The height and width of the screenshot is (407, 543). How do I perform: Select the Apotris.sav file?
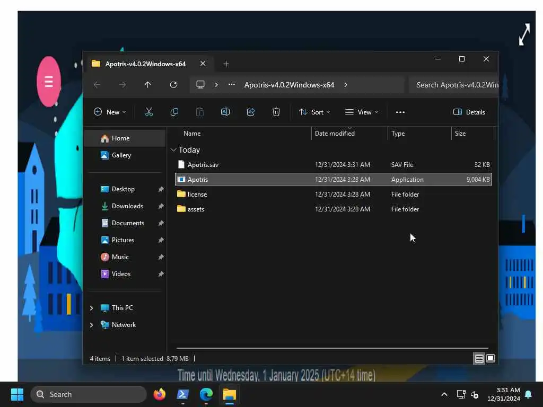[x=333, y=165]
